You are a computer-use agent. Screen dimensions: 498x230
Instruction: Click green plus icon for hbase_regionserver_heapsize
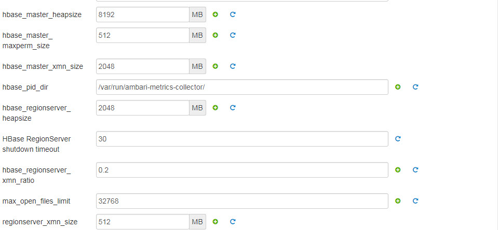(x=216, y=108)
